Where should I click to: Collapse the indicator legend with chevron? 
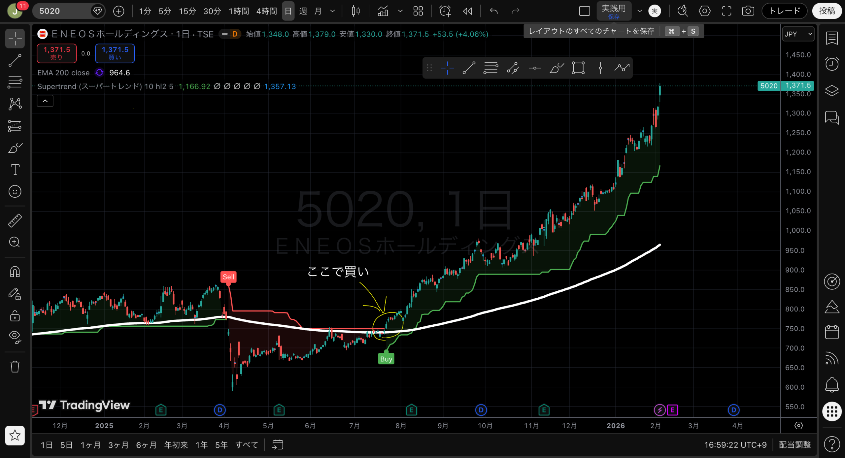[x=45, y=101]
